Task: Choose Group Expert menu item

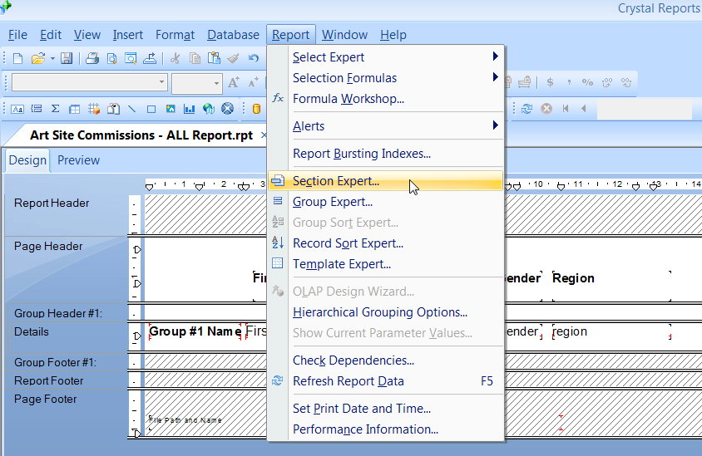Action: point(385,202)
